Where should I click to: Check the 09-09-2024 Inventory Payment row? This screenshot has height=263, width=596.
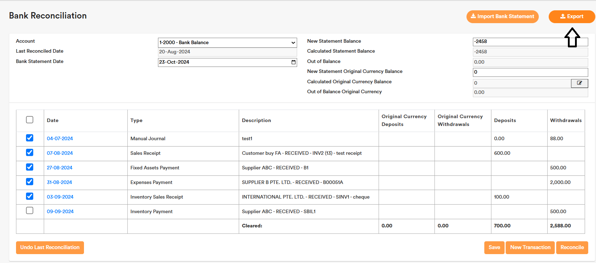click(30, 211)
